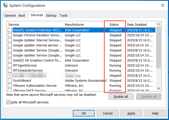The height and width of the screenshot is (120, 169).
Task: Sort by the Service column header
Action: (35, 24)
